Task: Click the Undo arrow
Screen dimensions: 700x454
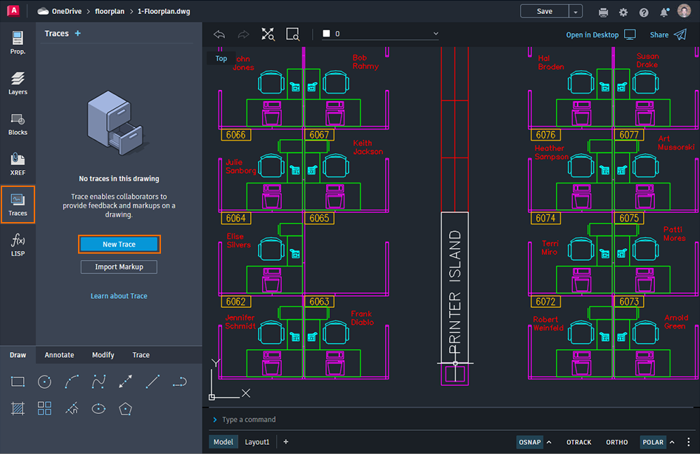Action: tap(219, 34)
